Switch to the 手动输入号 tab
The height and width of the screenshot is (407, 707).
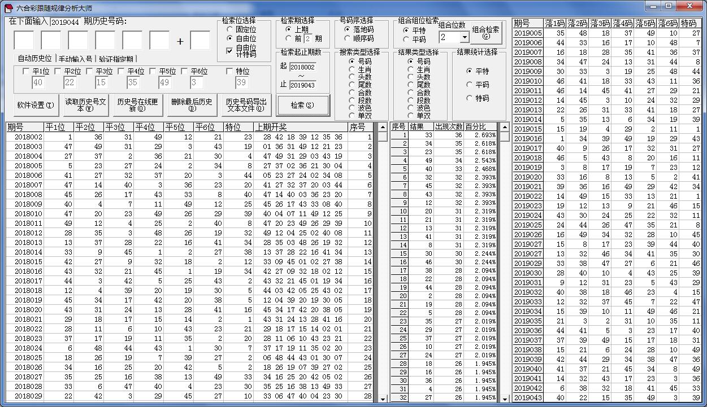pos(75,59)
